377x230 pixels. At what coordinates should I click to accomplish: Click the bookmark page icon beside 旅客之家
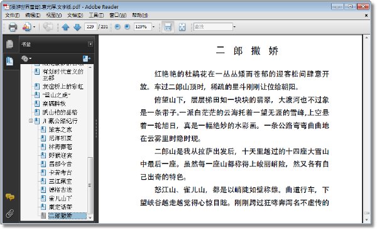coord(43,129)
